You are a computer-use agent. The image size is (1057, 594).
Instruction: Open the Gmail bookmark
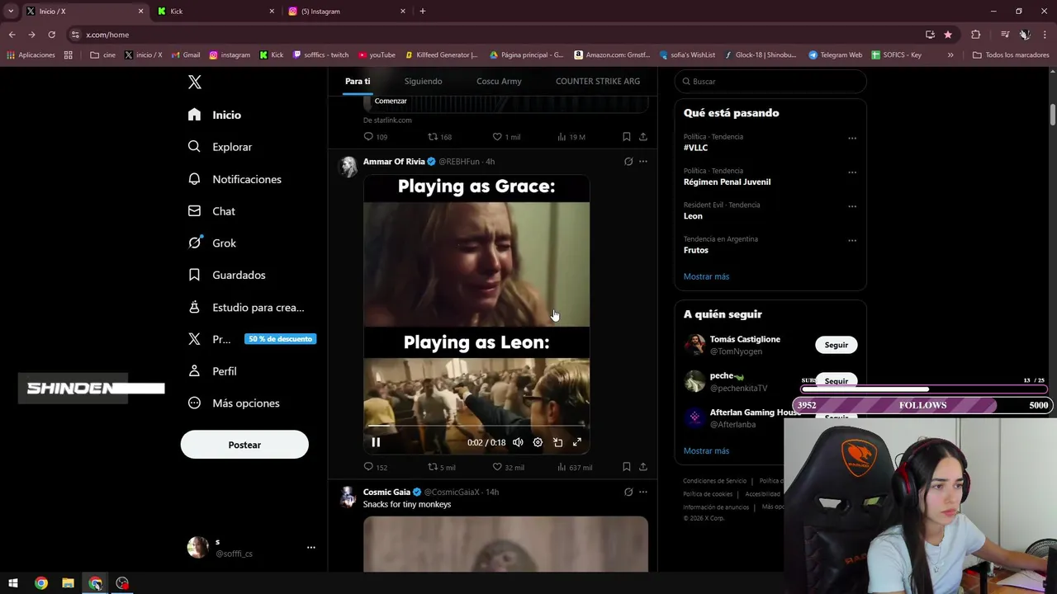click(186, 55)
